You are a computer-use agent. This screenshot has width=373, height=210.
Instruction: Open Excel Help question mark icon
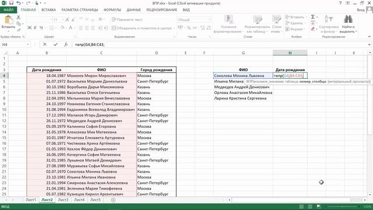click(340, 3)
